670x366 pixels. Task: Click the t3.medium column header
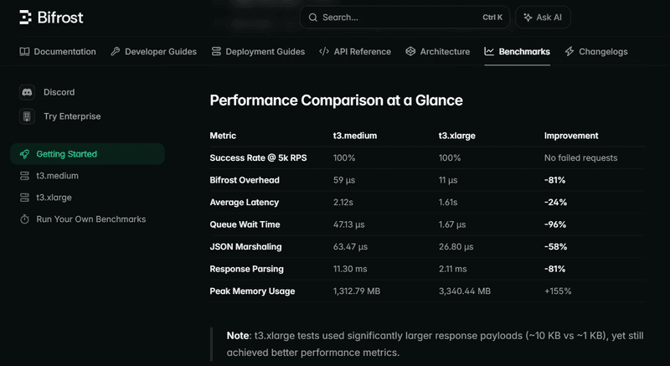coord(355,136)
